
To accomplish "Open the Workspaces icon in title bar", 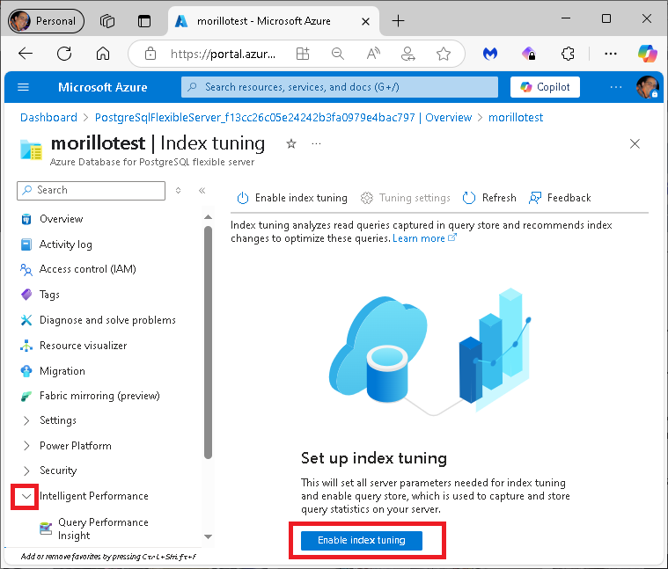I will (107, 21).
